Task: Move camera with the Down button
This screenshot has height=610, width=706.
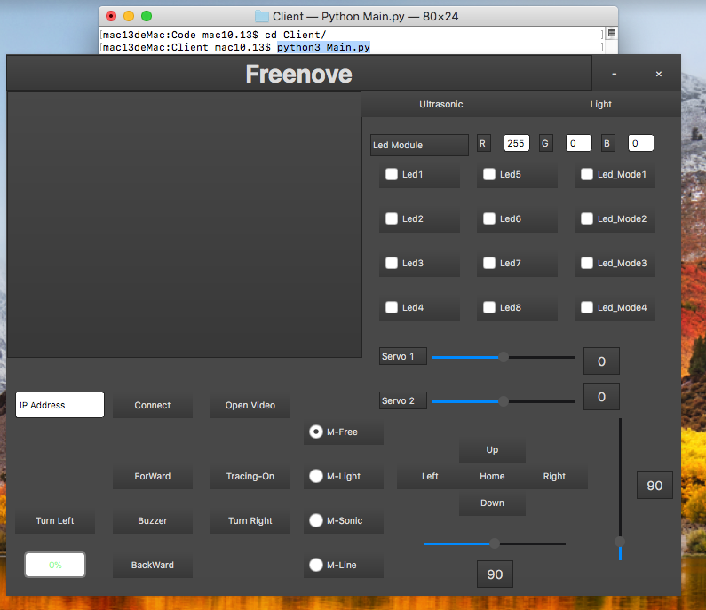Action: click(x=492, y=503)
